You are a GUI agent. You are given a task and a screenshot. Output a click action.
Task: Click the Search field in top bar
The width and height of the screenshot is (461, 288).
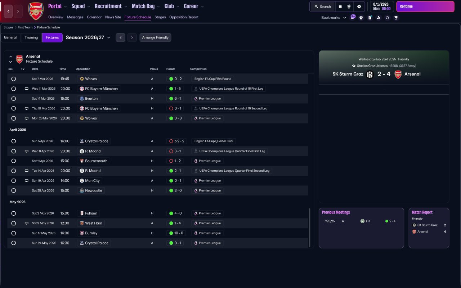tap(322, 6)
